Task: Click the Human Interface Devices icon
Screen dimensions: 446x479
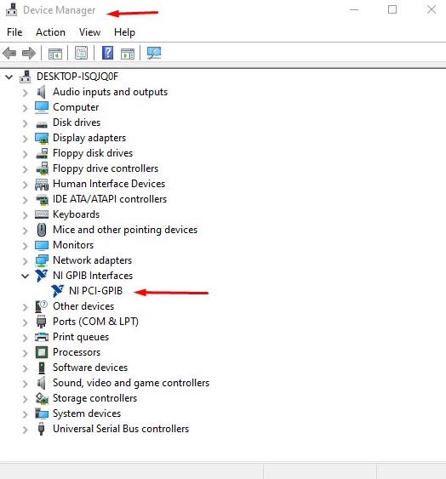Action: [x=42, y=185]
